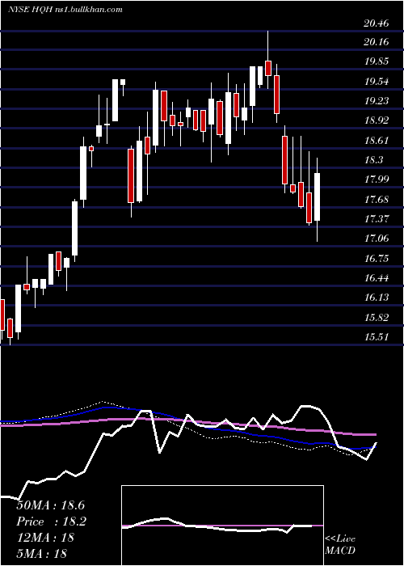Click the 16.44 price axis label
This screenshot has width=404, height=566.
click(x=377, y=277)
